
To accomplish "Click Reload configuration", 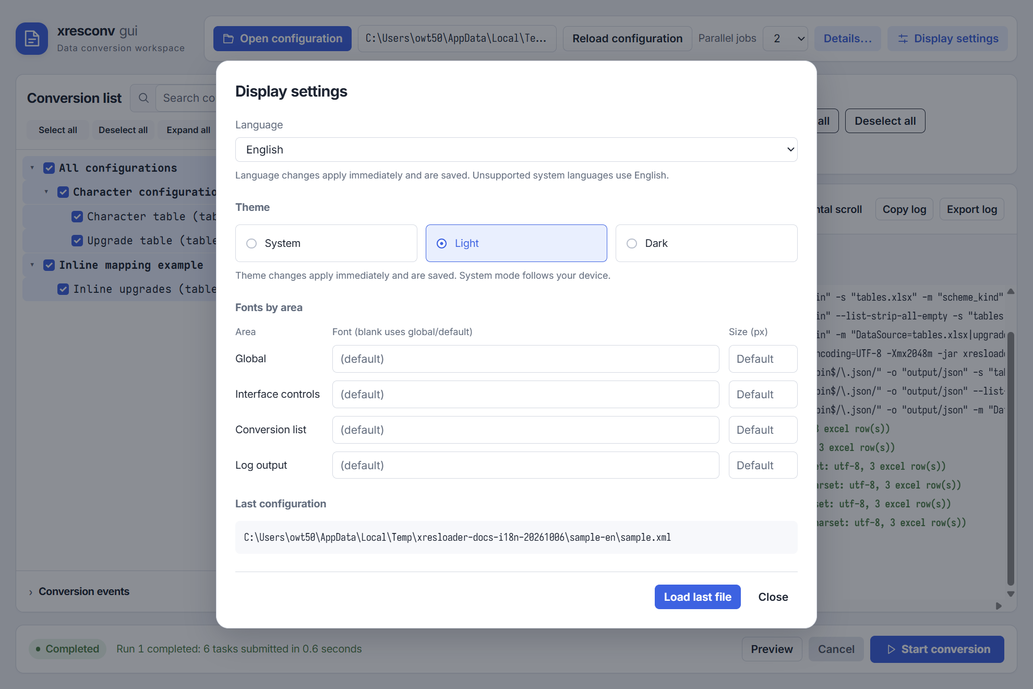I will point(627,39).
